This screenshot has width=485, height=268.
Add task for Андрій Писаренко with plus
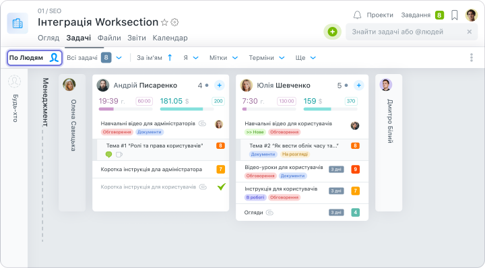pyautogui.click(x=220, y=86)
